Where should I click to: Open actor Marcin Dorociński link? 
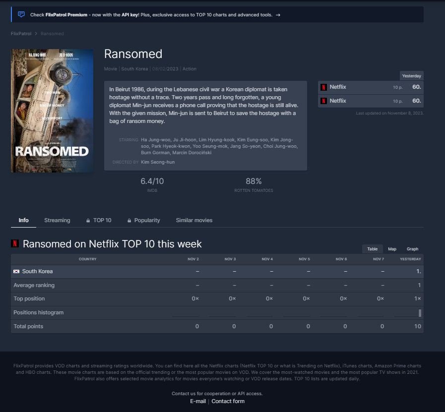(x=192, y=153)
